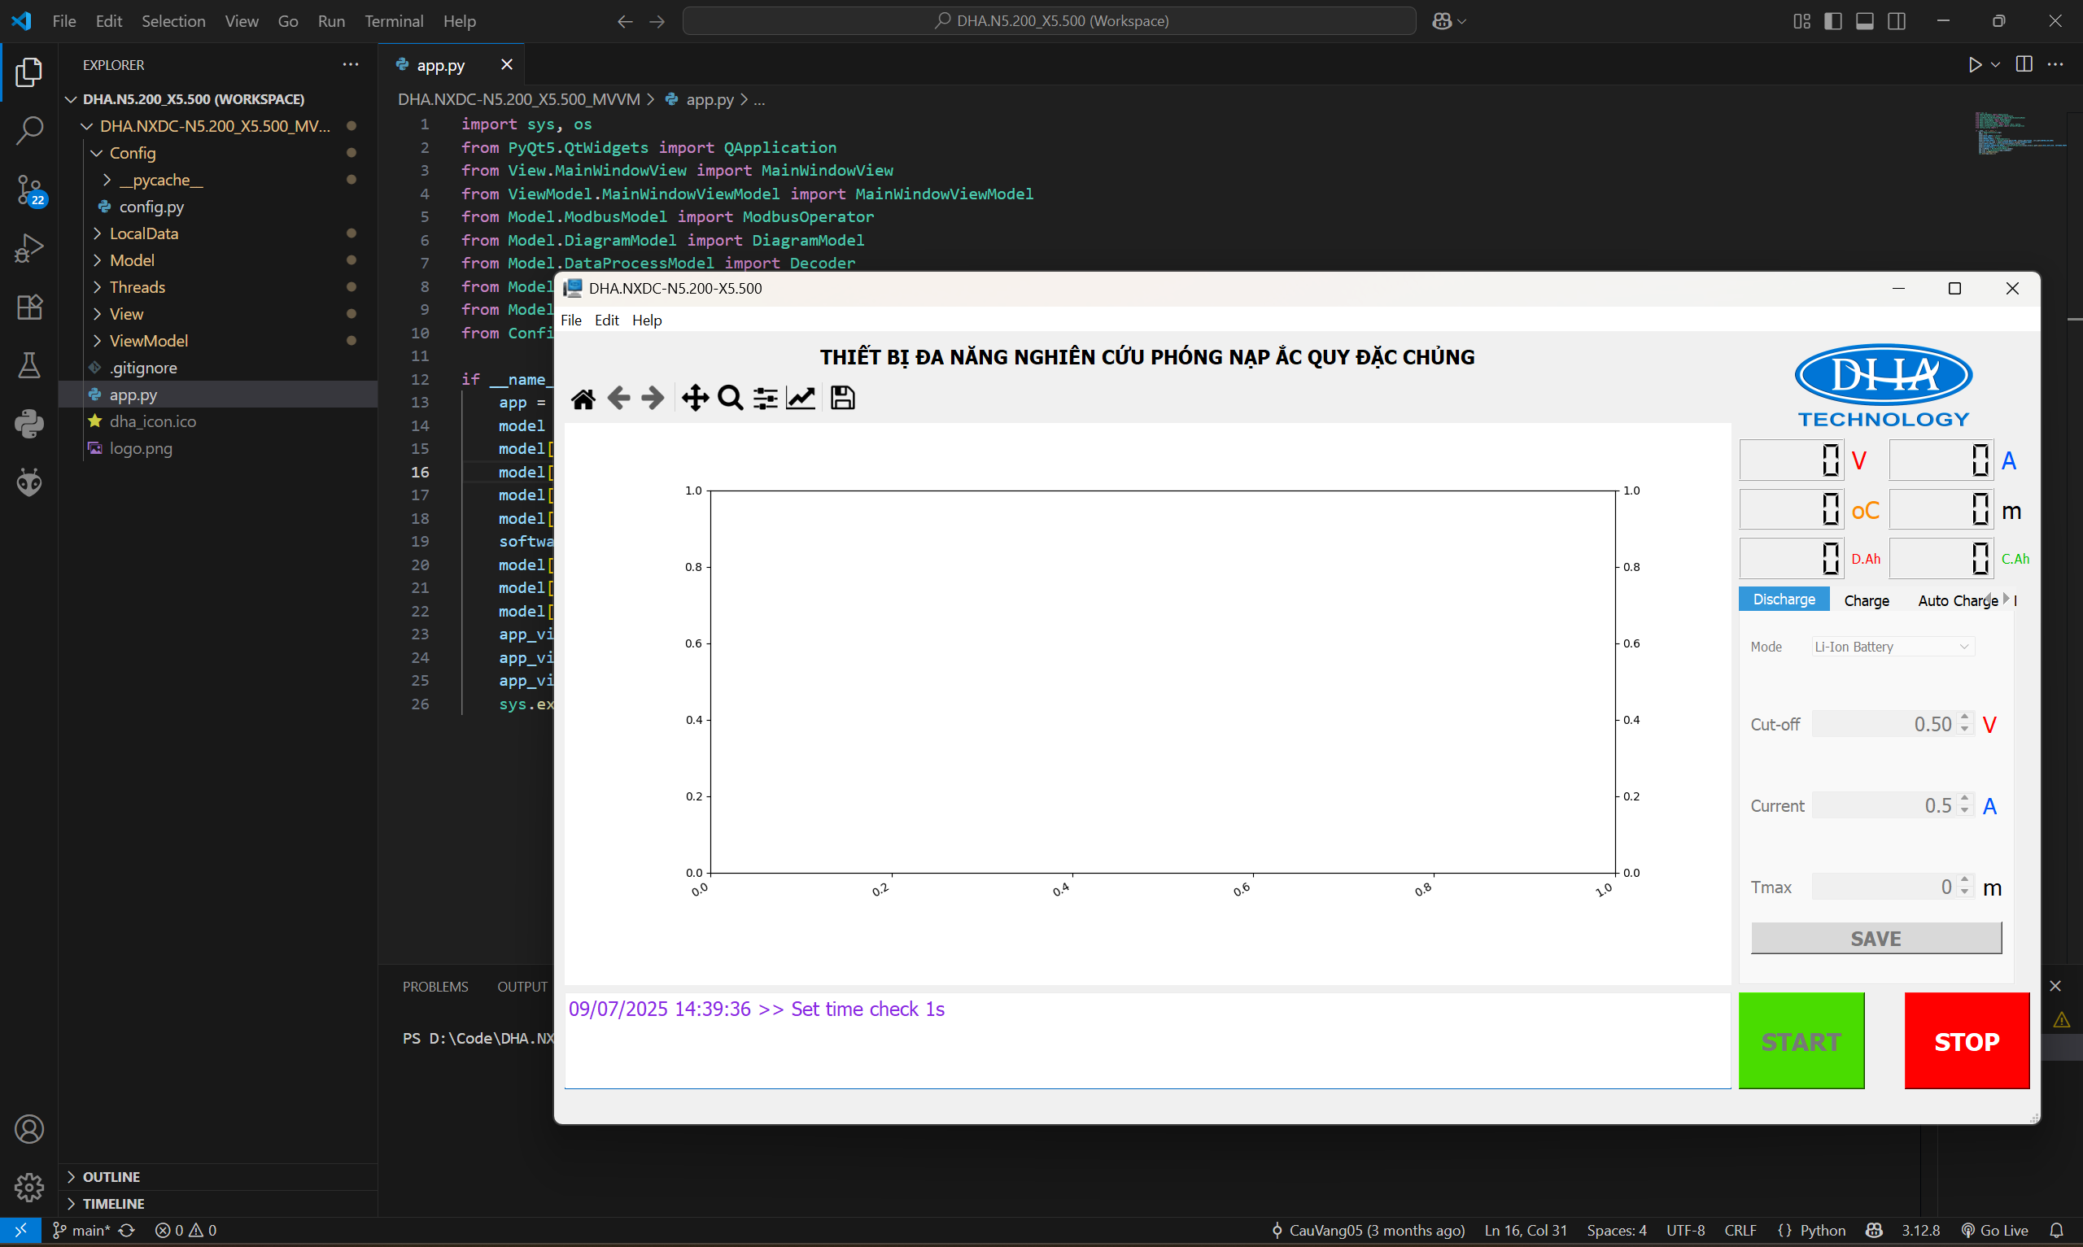Click the main* branch indicator
The width and height of the screenshot is (2083, 1247).
pos(82,1230)
